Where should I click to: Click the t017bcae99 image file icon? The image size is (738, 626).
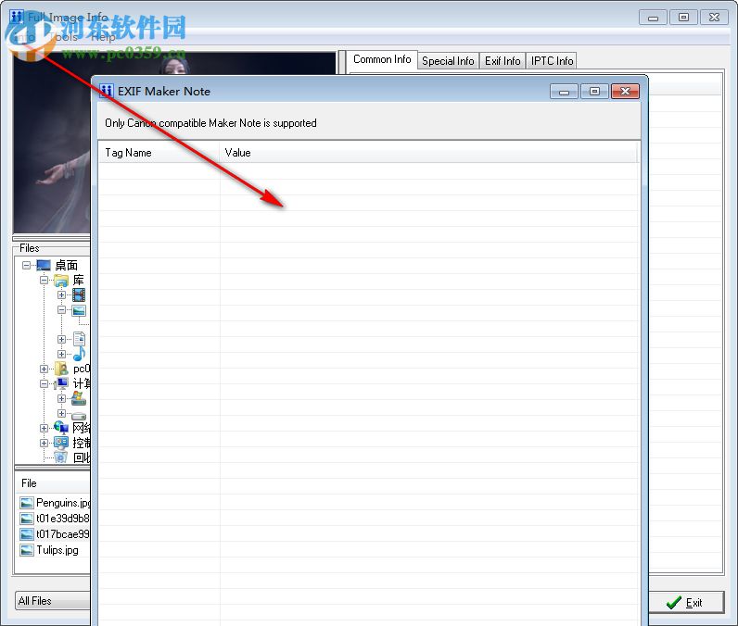pyautogui.click(x=27, y=534)
